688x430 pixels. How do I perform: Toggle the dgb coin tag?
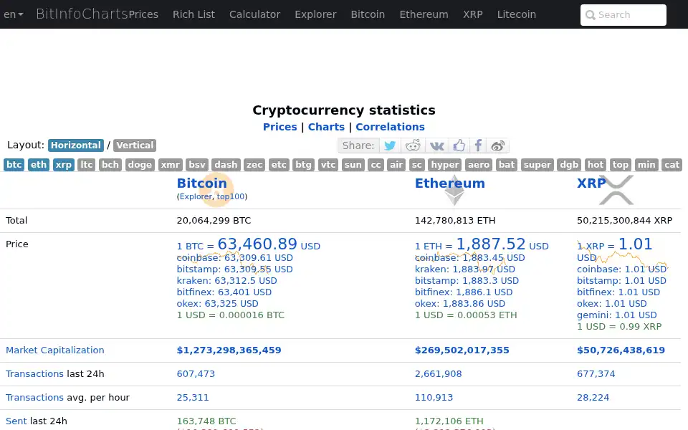[569, 165]
